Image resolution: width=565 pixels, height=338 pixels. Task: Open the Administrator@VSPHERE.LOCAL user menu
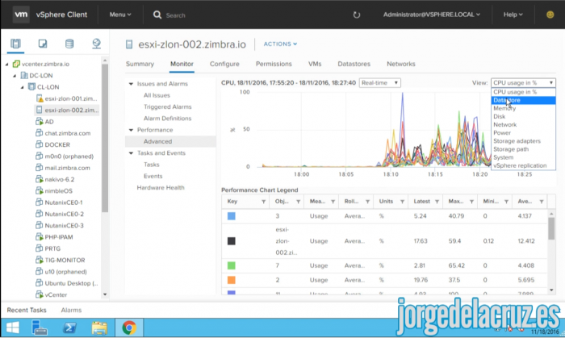pyautogui.click(x=432, y=15)
